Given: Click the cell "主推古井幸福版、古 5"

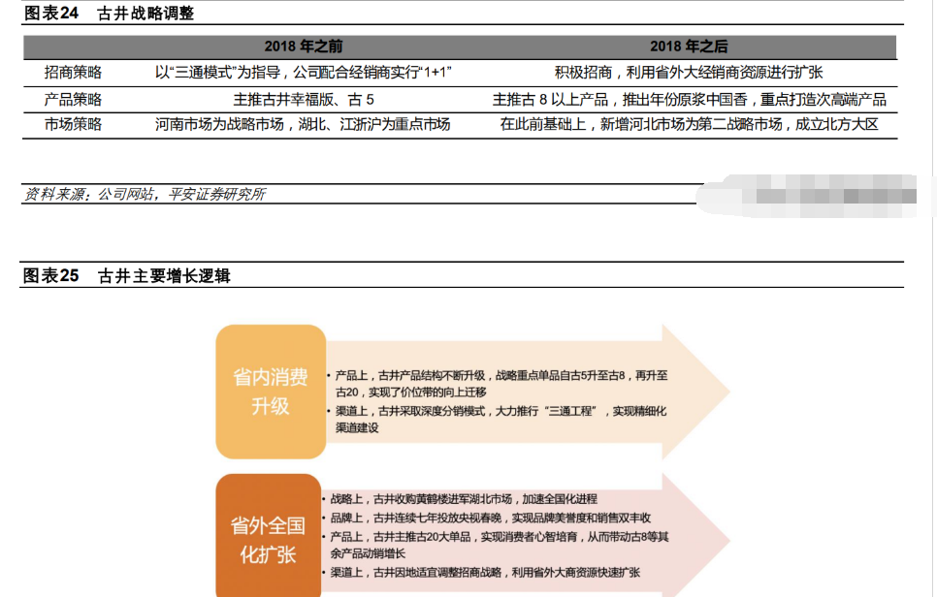Looking at the screenshot, I should (x=304, y=100).
